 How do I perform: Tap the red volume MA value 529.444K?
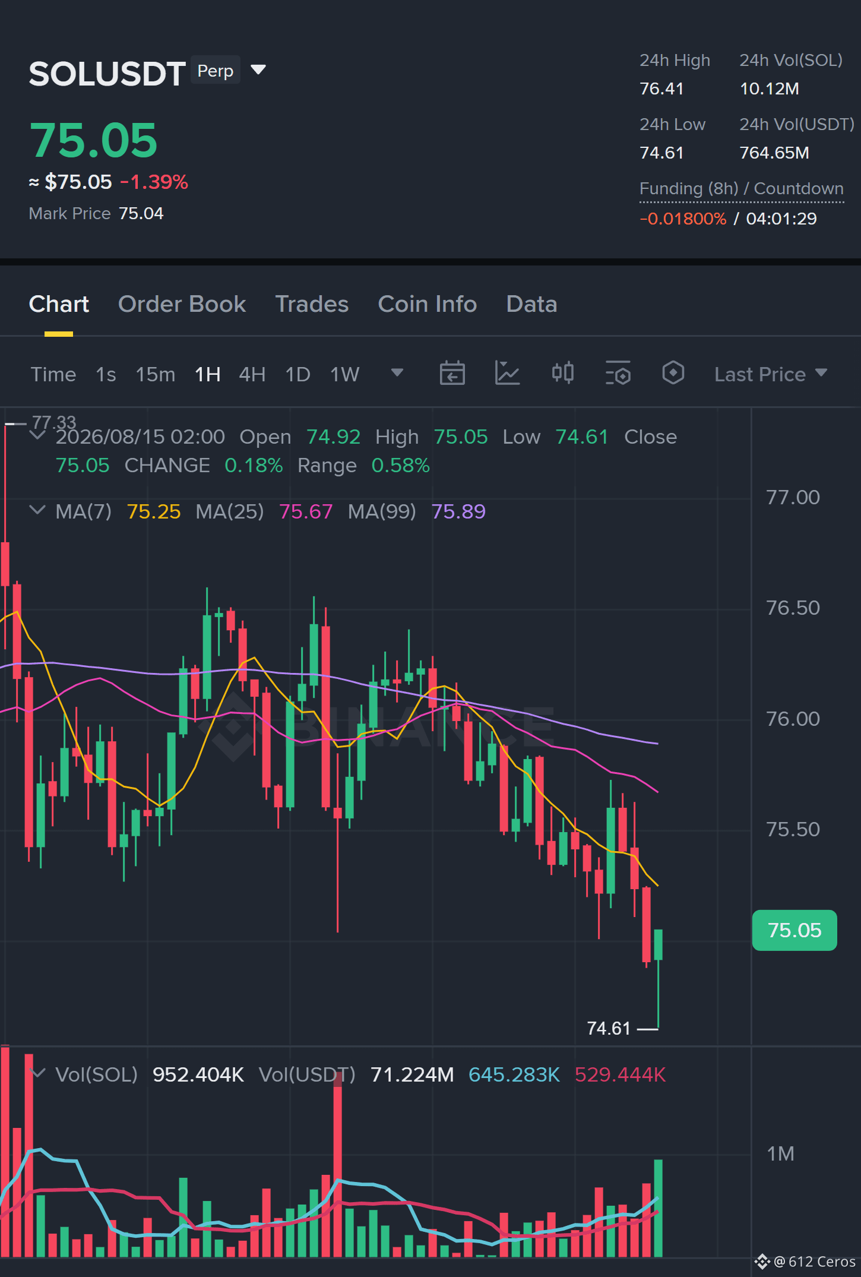[x=621, y=1074]
